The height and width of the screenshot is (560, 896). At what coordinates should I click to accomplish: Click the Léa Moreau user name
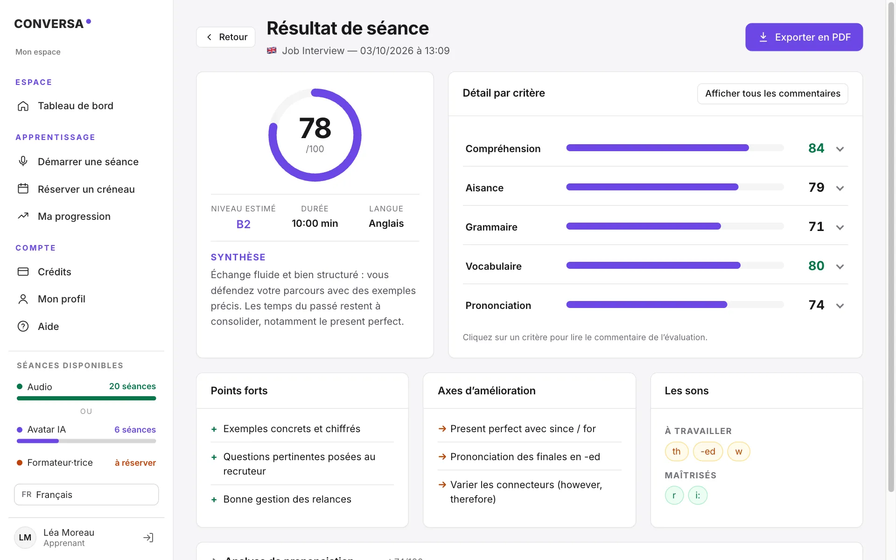(x=69, y=532)
